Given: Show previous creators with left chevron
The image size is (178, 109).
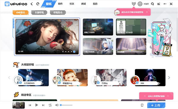Looking at the screenshot, I should coord(9,77).
